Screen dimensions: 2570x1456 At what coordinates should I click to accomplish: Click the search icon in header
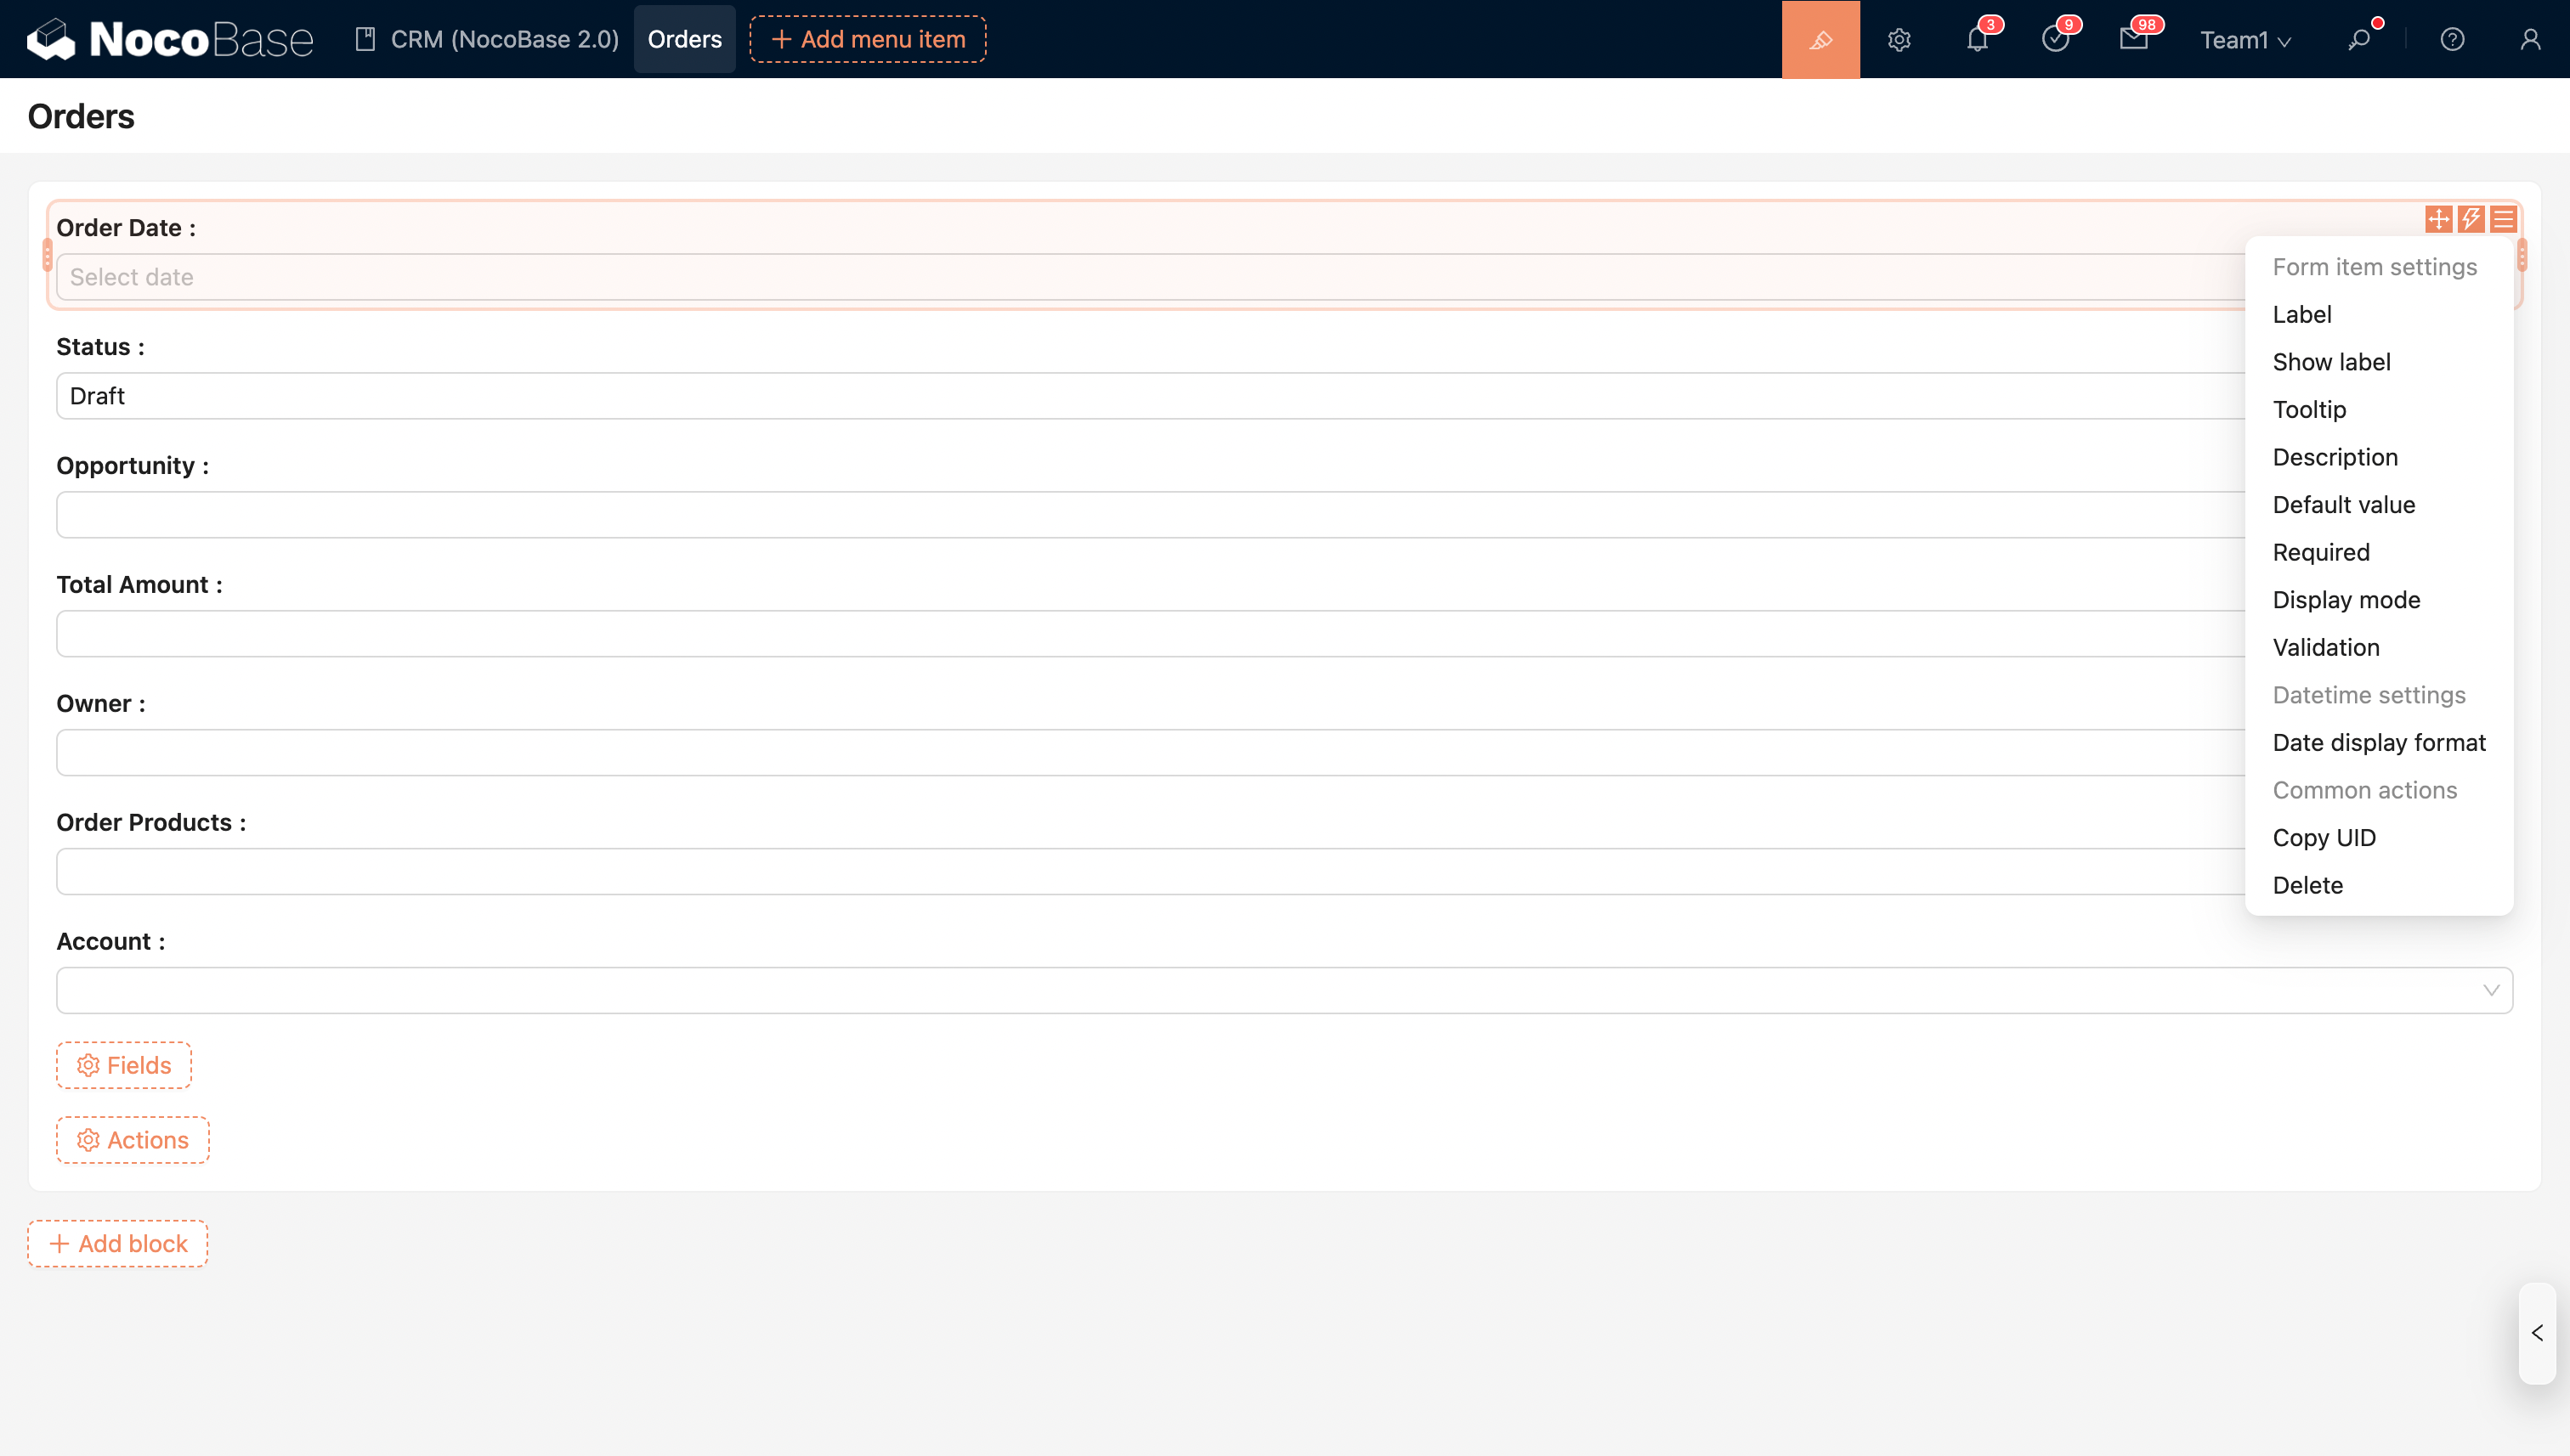tap(2359, 40)
